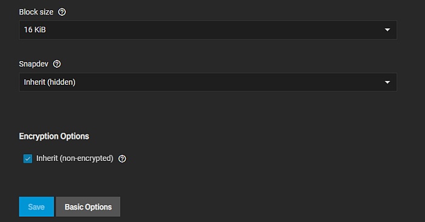The height and width of the screenshot is (222, 425).
Task: Click the Encryption Options section heading
Action: tap(54, 136)
